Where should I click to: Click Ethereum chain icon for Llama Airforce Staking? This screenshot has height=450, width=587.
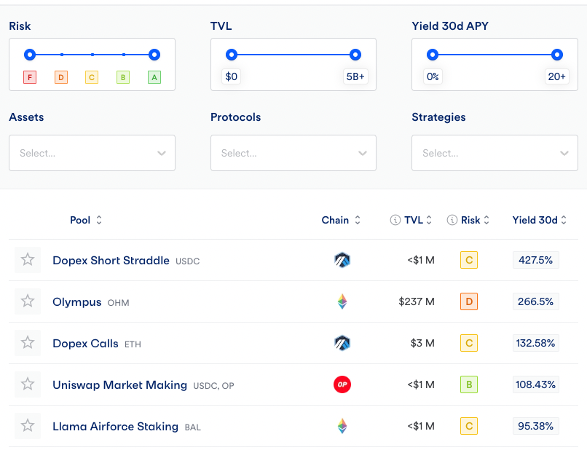pos(342,426)
